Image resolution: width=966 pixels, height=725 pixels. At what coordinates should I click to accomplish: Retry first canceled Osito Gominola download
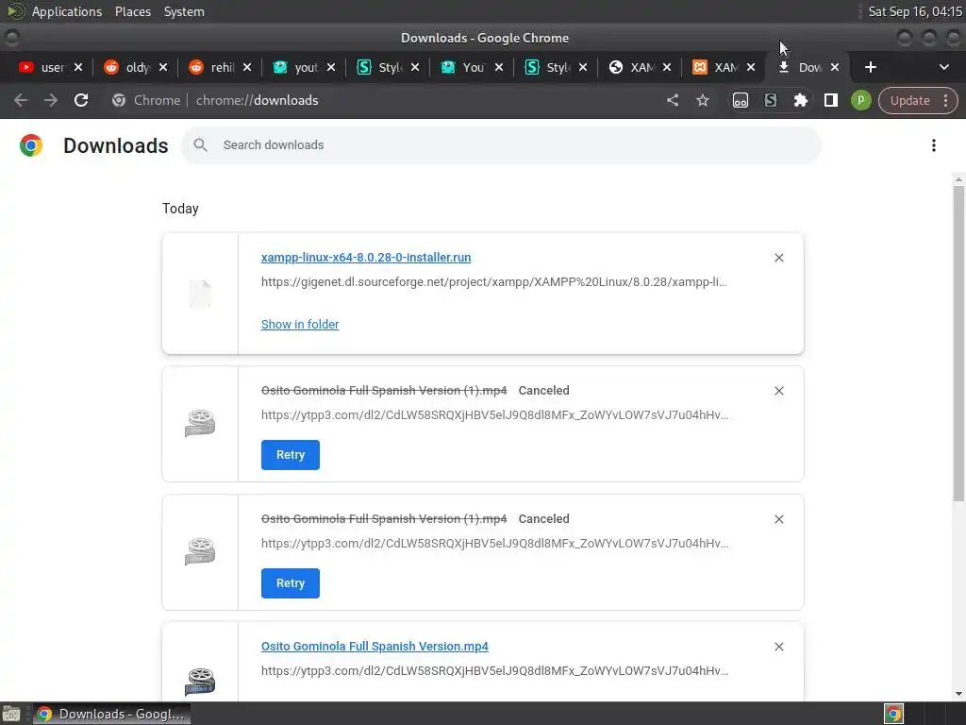pos(291,455)
